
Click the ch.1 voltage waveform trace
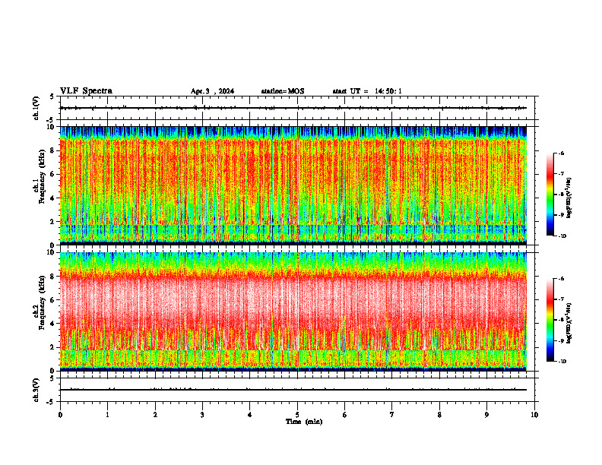(293, 108)
